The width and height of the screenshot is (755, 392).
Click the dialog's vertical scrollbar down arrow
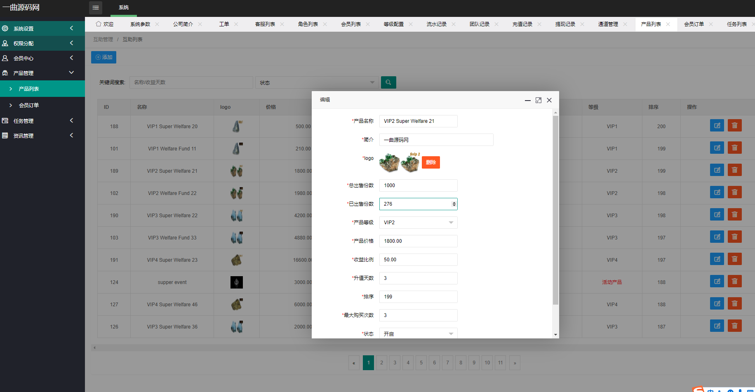coord(555,335)
